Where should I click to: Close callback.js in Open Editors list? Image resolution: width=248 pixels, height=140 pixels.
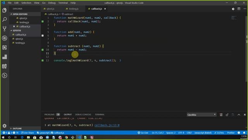pyautogui.click(x=14, y=26)
